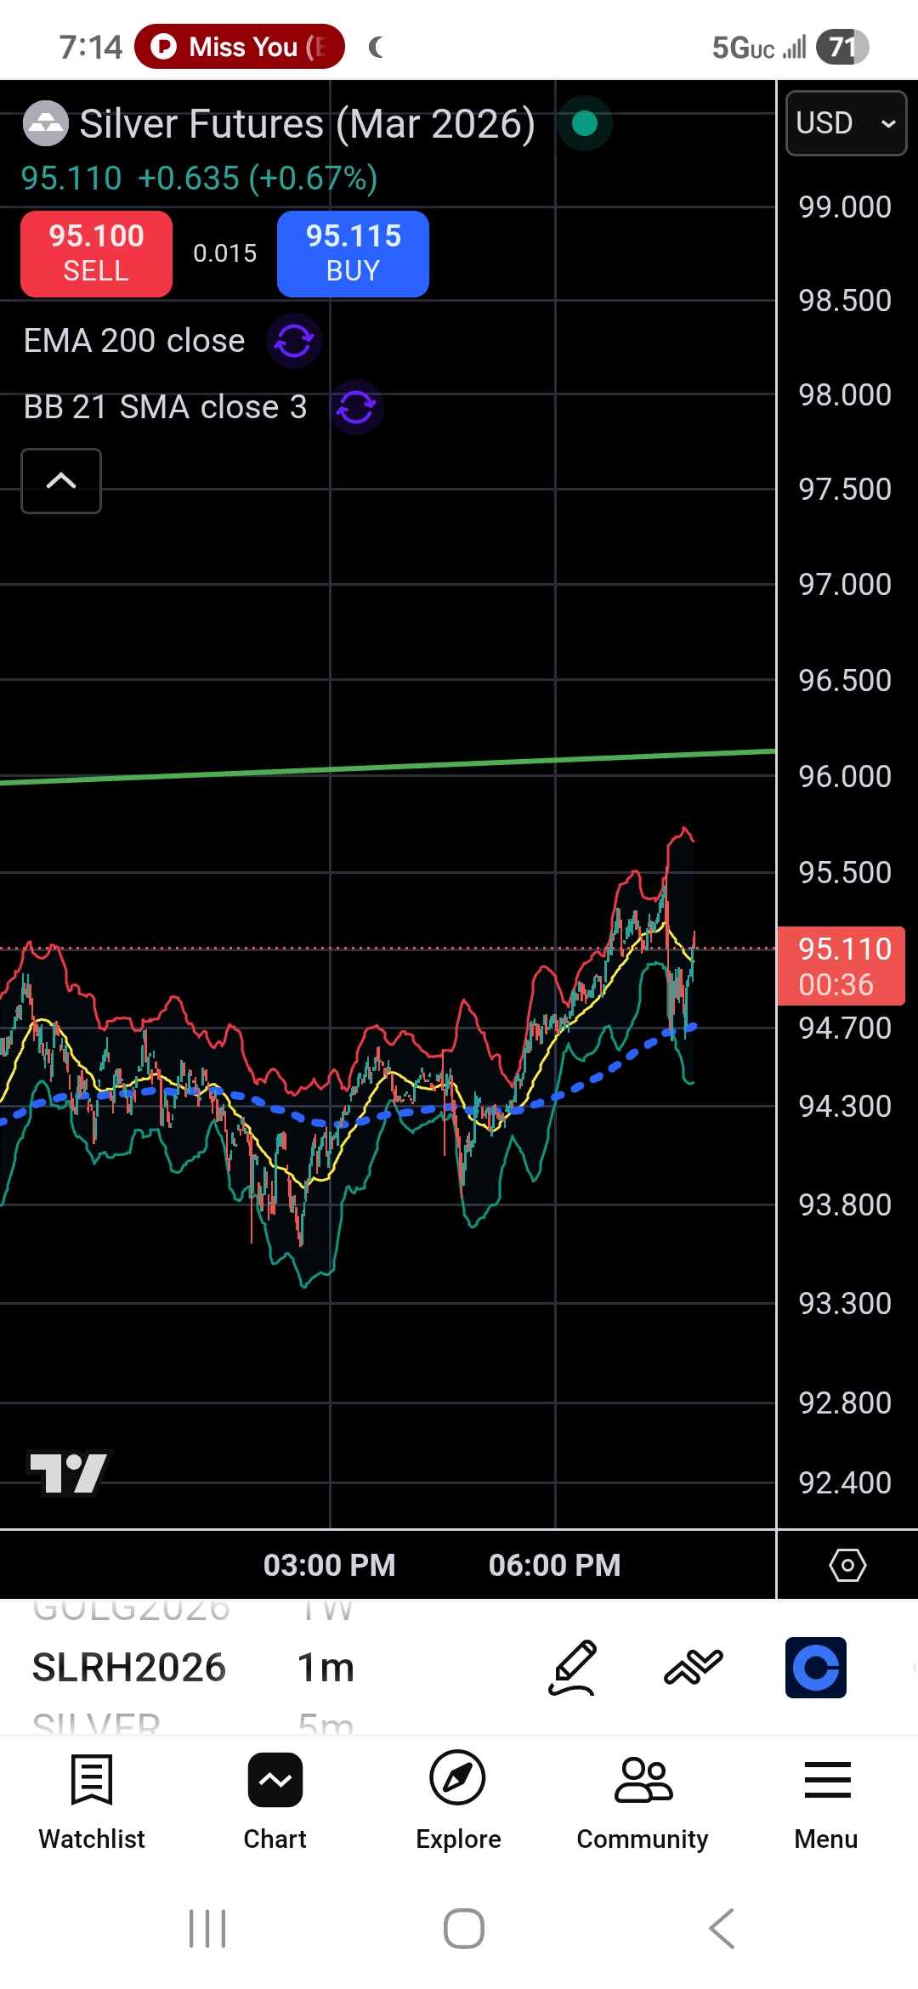Tap the TradingView logo on chart
Viewport: 918px width, 1989px height.
[70, 1472]
